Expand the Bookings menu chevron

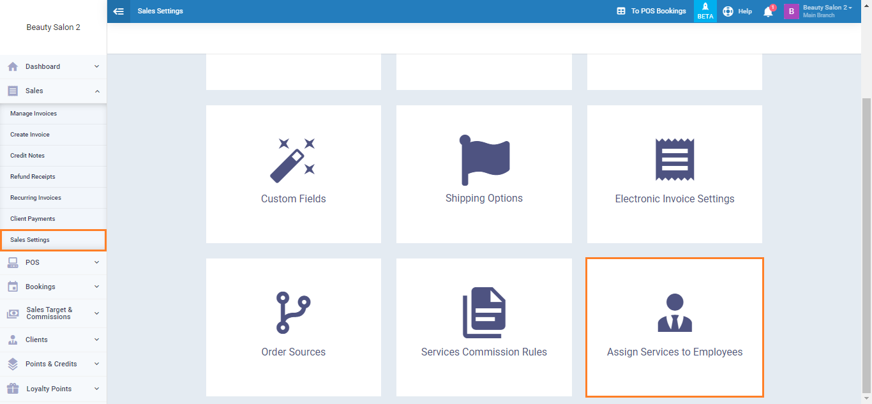pyautogui.click(x=96, y=287)
